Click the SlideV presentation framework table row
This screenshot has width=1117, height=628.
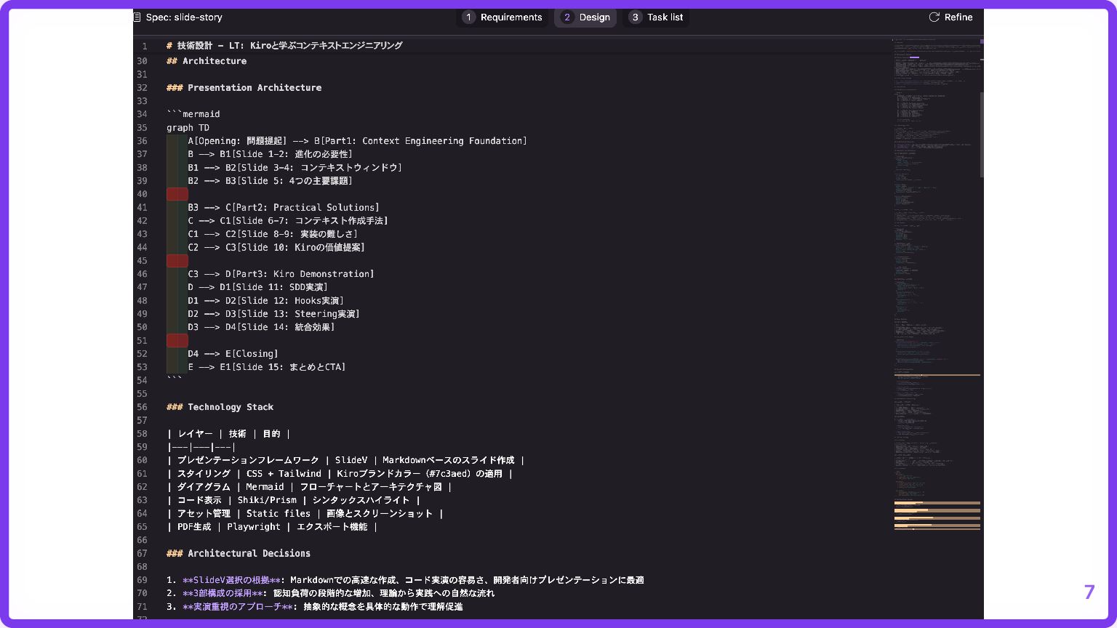coord(345,460)
